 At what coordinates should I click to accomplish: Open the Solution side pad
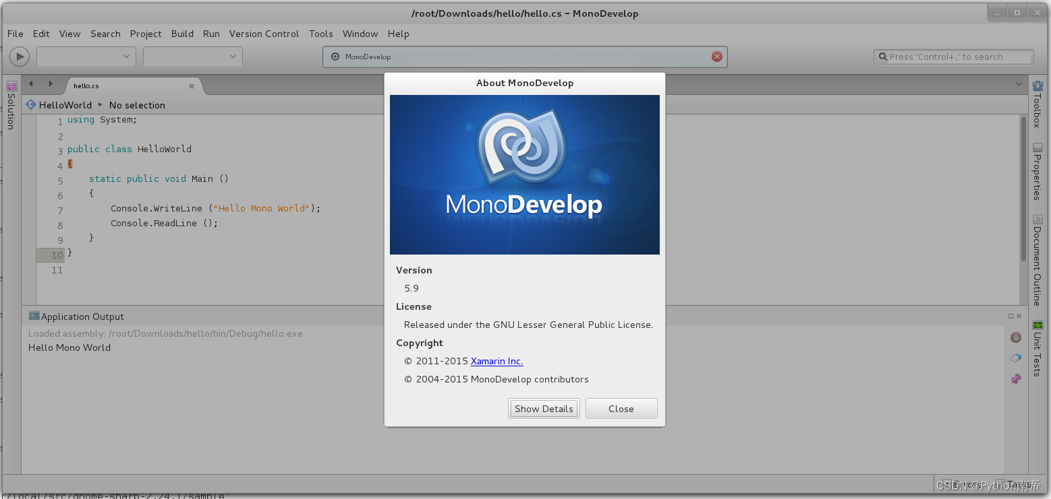11,105
